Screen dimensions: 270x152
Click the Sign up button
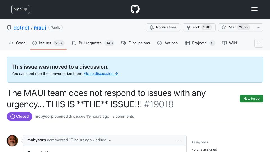tap(21, 9)
